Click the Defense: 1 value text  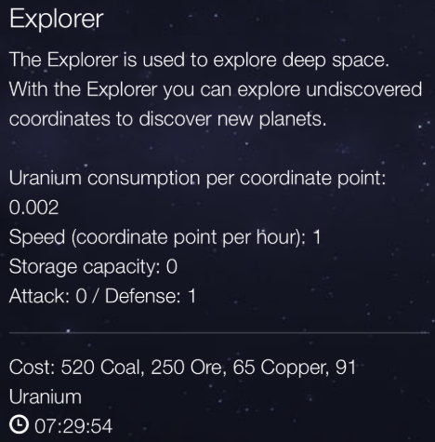[151, 296]
